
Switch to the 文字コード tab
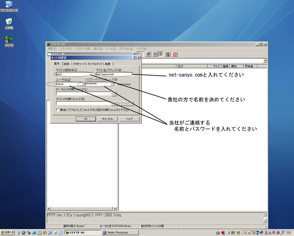point(79,64)
